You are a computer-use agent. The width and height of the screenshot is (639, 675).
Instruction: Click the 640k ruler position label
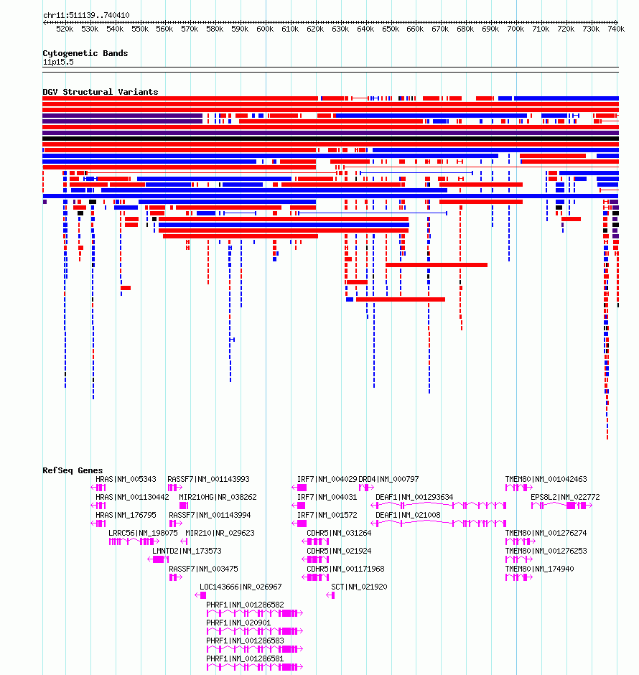coord(365,29)
